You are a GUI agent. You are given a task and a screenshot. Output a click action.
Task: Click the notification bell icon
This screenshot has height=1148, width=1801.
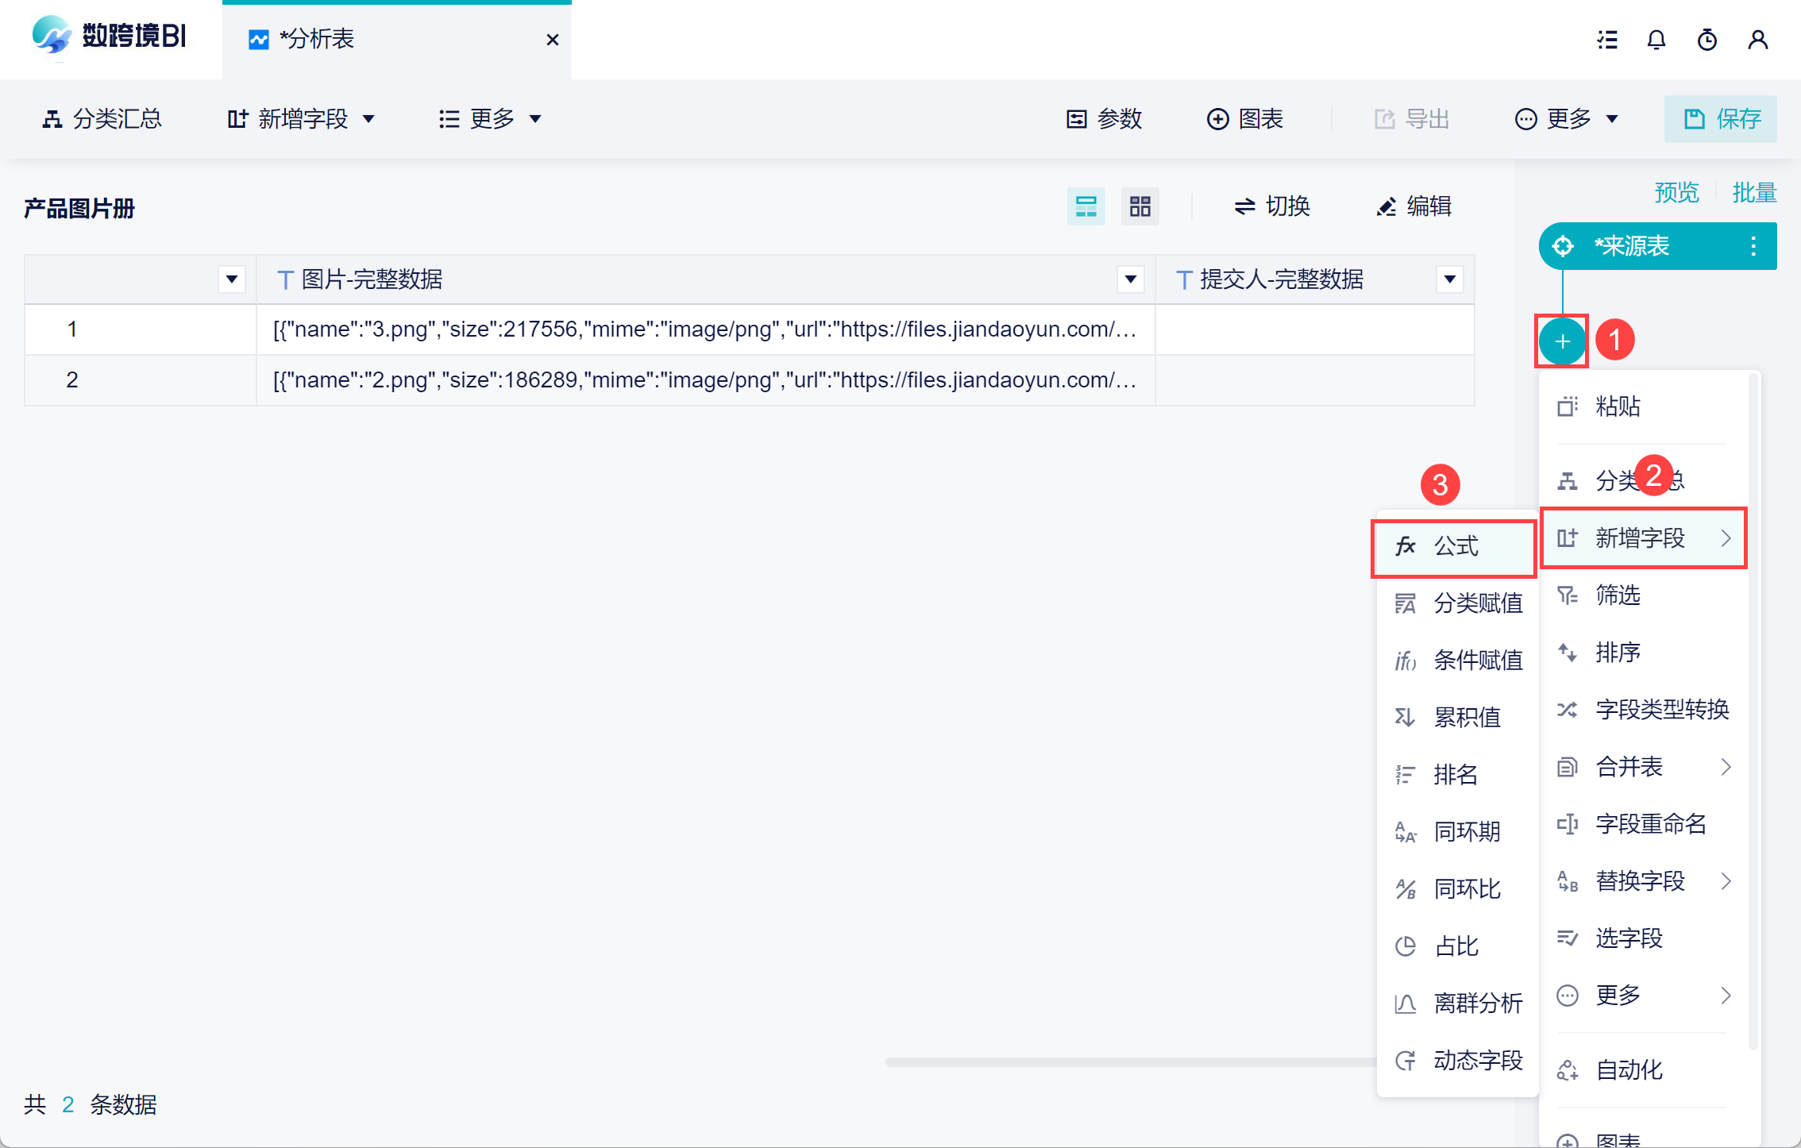(1656, 40)
